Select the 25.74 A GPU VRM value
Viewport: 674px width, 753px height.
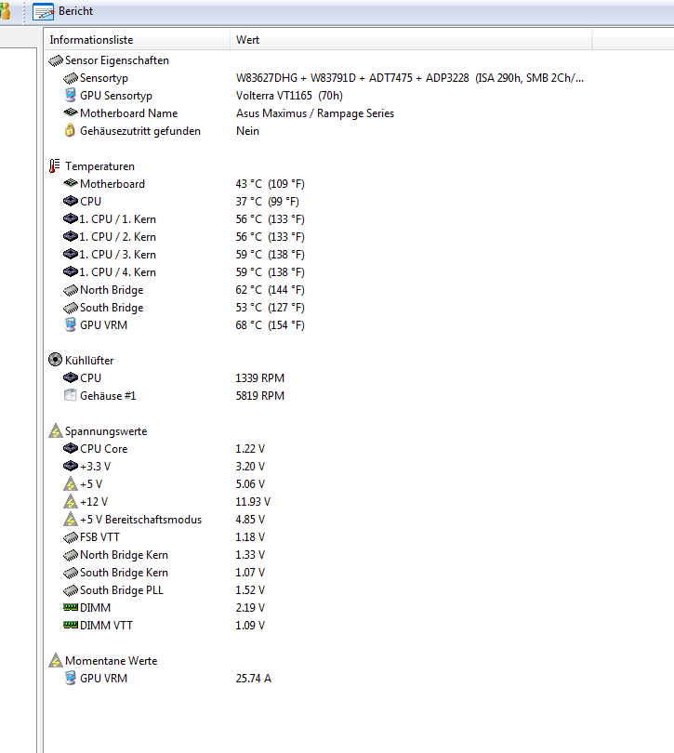[254, 678]
